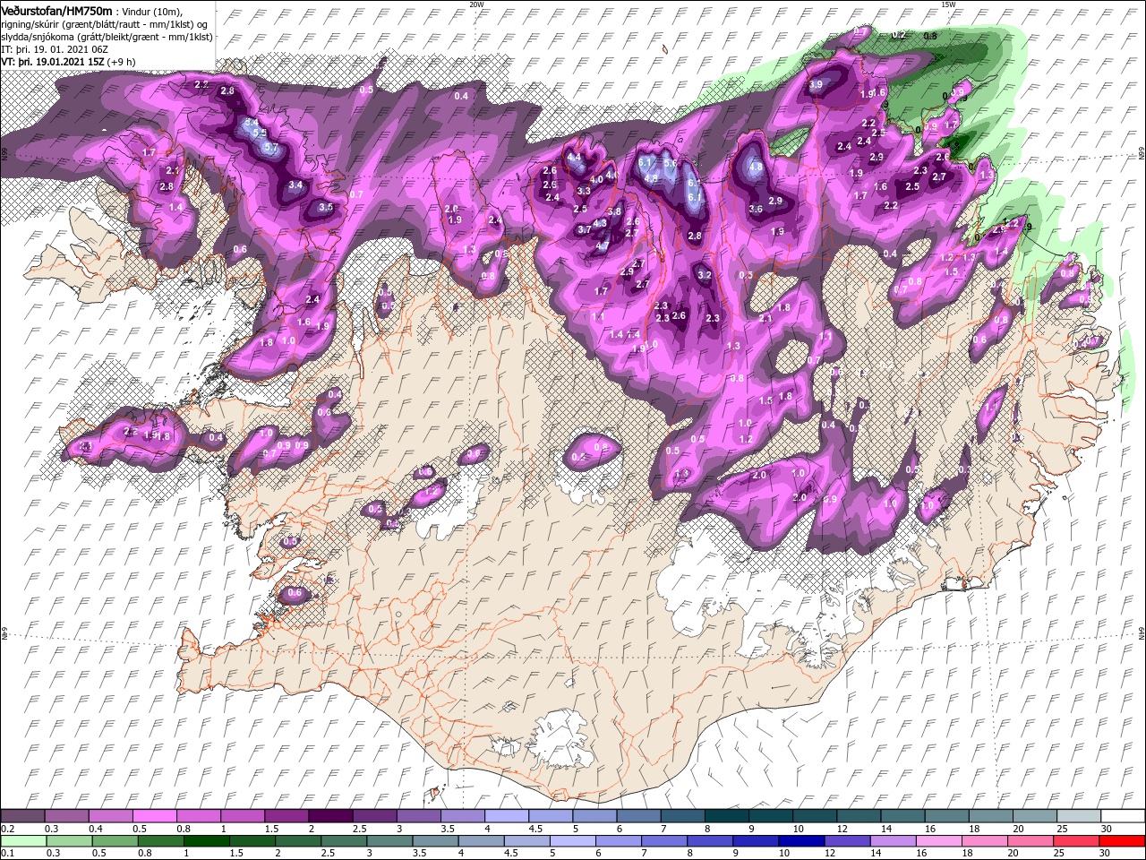Click the "slydda/snjókoma (grátt/bleikt/grænt - mm/1klst)" line
The width and height of the screenshot is (1146, 860).
point(107,37)
